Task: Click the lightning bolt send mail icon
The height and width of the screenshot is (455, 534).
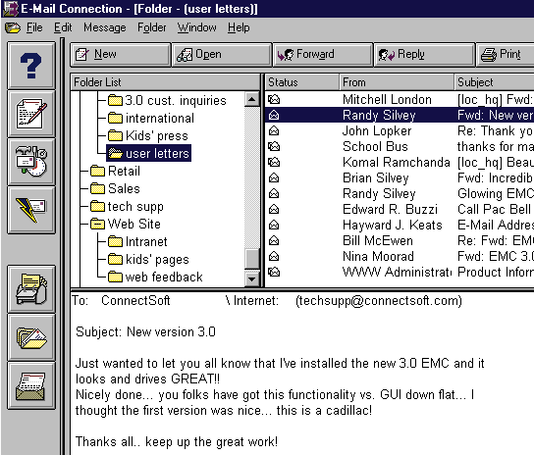Action: [x=31, y=210]
